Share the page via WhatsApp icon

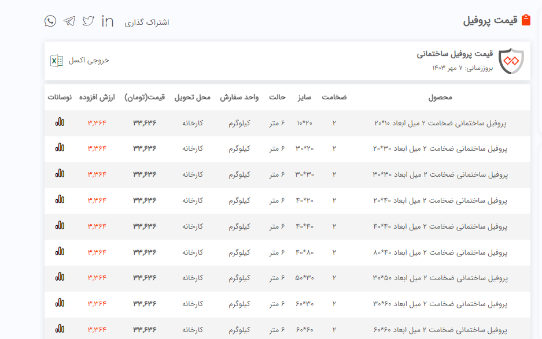pyautogui.click(x=50, y=21)
